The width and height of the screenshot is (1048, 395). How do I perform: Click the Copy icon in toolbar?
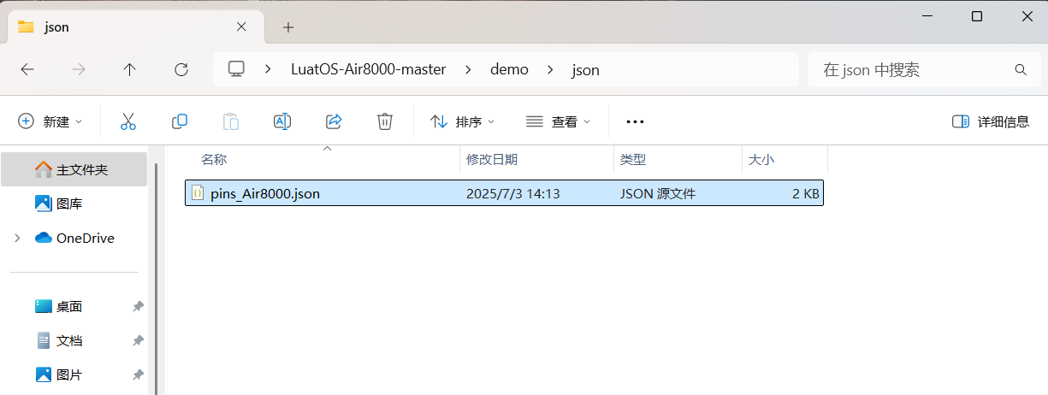[x=180, y=121]
